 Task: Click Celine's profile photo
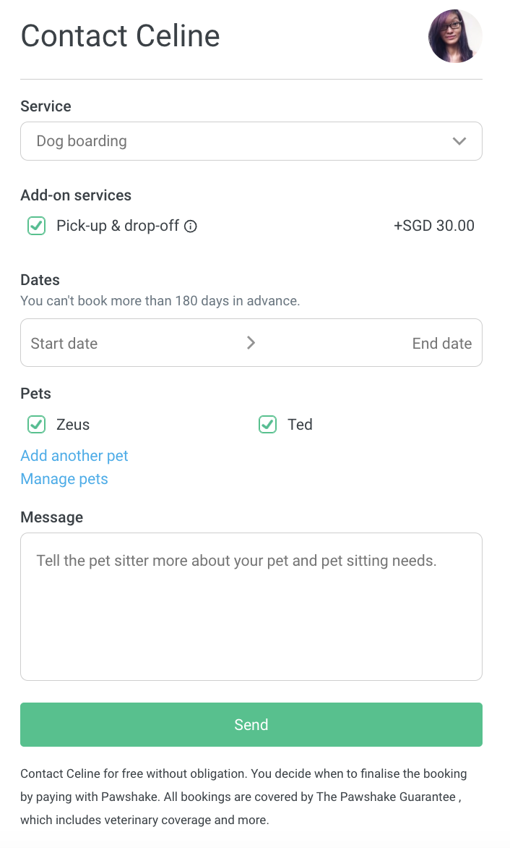[x=455, y=36]
